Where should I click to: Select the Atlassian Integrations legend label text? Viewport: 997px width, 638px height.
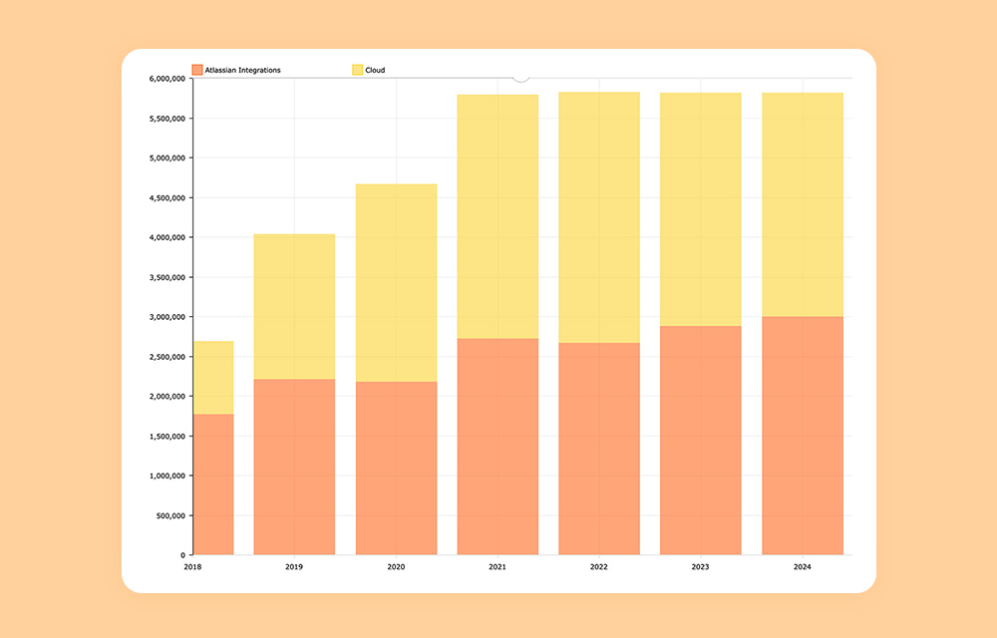coord(242,69)
